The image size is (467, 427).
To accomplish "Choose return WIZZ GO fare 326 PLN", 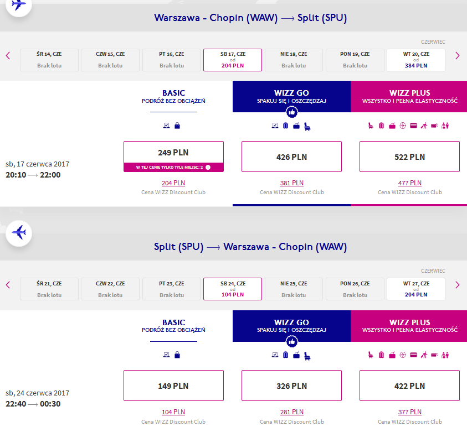I will (x=291, y=386).
